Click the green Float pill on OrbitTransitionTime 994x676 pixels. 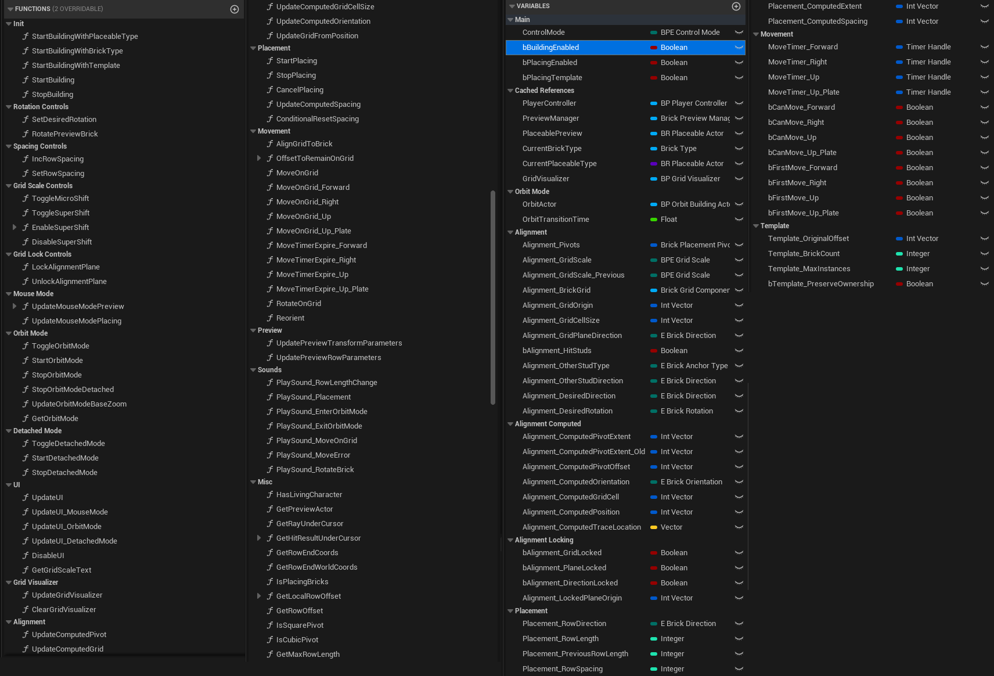click(x=654, y=219)
